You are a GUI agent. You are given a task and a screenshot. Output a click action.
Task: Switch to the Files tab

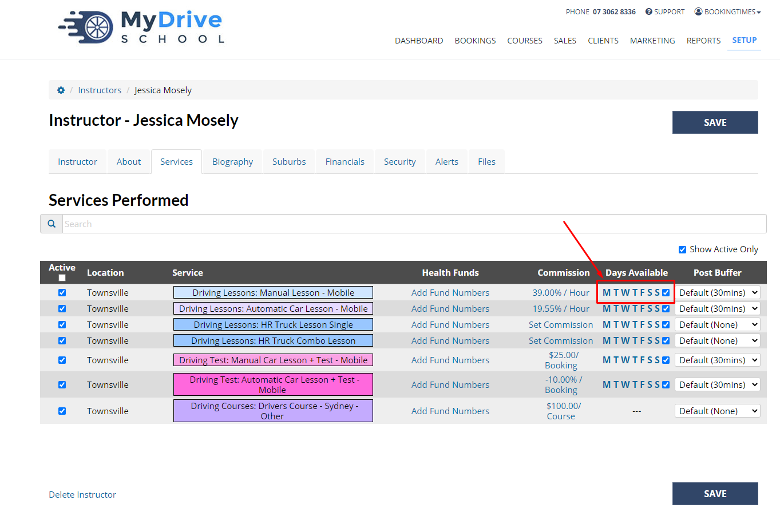pyautogui.click(x=486, y=162)
